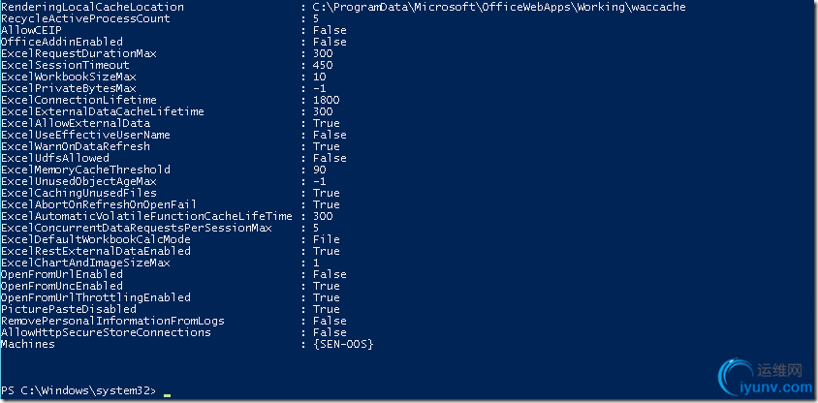
Task: Select the RemovePersonalInformationFromLogs property name
Action: [112, 321]
